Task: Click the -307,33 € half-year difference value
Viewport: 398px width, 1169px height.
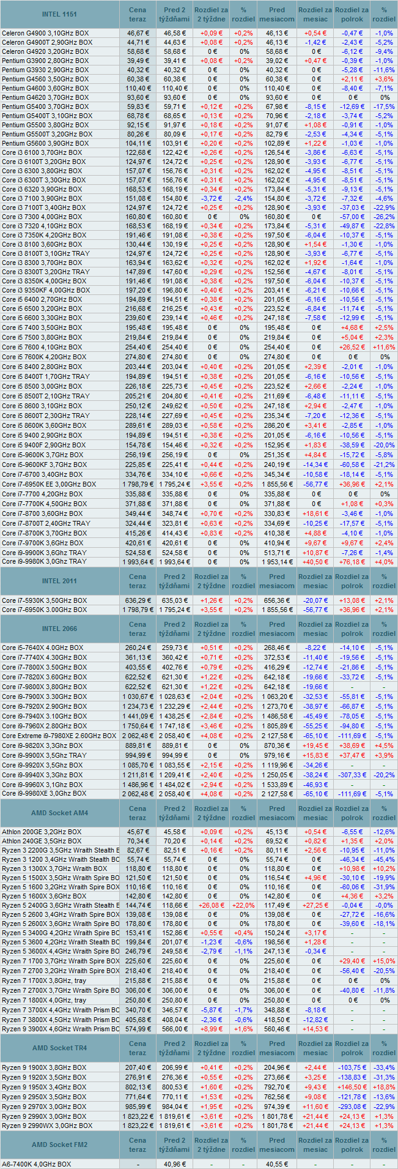Action: [352, 774]
